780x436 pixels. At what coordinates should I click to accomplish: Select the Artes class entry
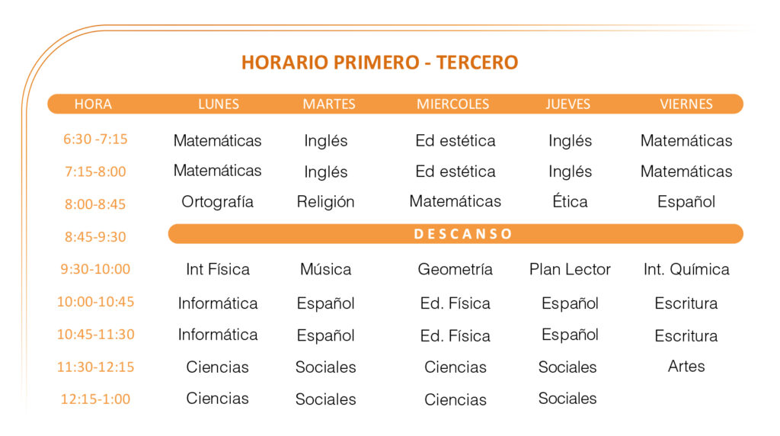point(686,367)
